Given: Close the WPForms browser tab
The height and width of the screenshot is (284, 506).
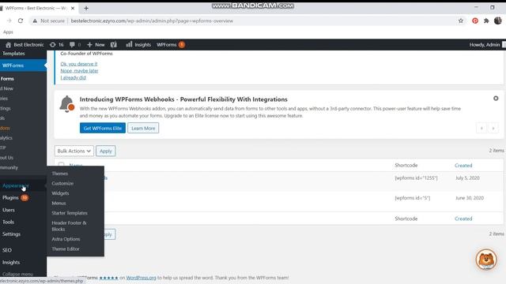Looking at the screenshot, I should (73, 8).
